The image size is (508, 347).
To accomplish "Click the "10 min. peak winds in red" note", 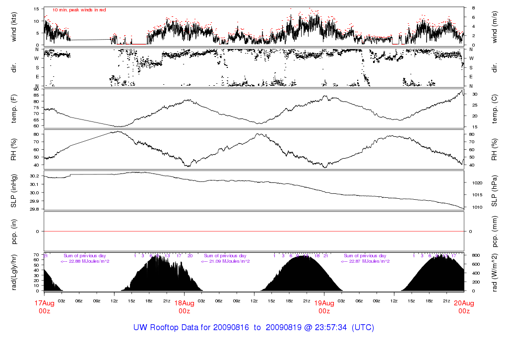I will 79,10.
